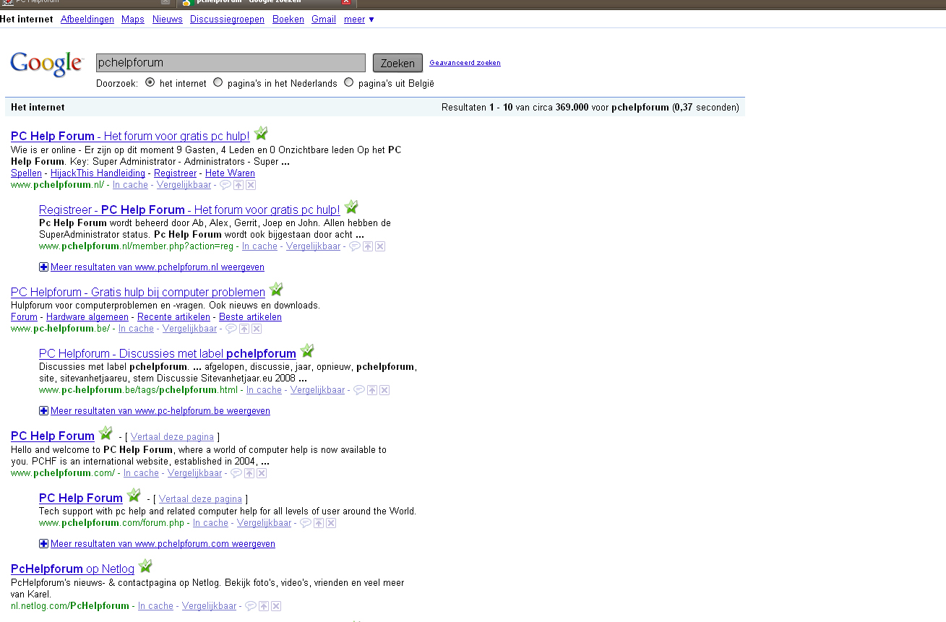Open Maps in the top navigation

133,20
